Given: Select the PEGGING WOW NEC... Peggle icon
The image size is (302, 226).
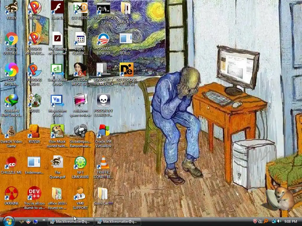Looking at the screenshot, I should (x=34, y=39).
